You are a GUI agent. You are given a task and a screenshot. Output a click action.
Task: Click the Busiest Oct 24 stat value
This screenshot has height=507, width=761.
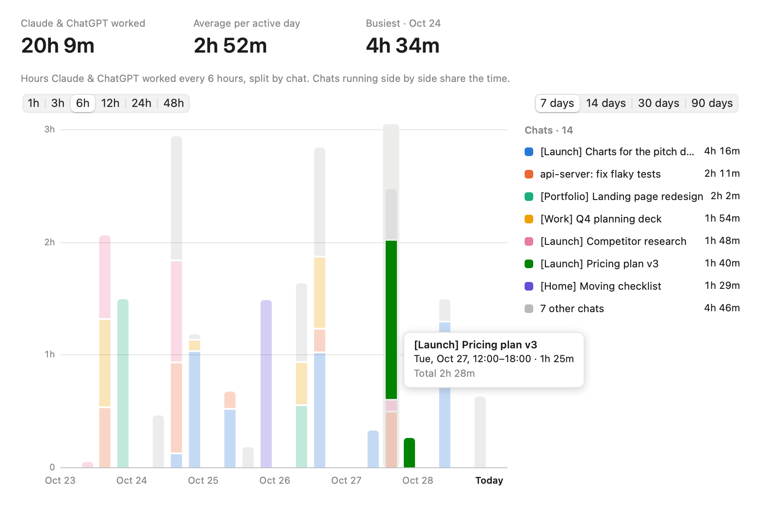coord(403,46)
